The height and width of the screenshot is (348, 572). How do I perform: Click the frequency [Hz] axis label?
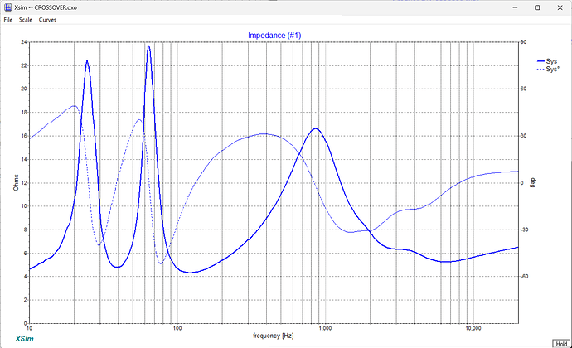274,336
